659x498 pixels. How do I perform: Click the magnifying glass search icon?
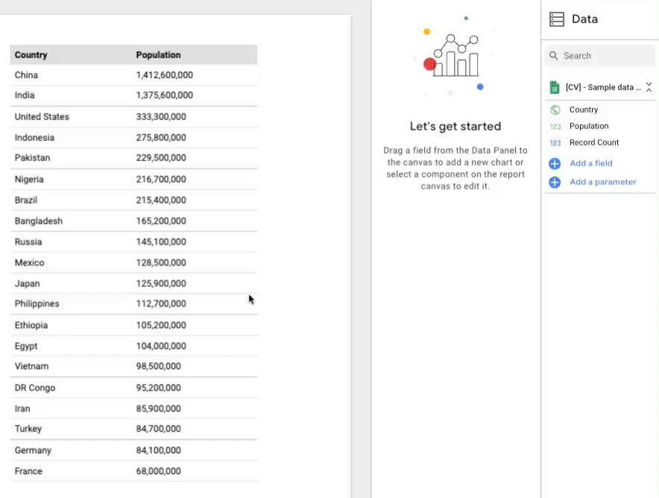coord(554,56)
